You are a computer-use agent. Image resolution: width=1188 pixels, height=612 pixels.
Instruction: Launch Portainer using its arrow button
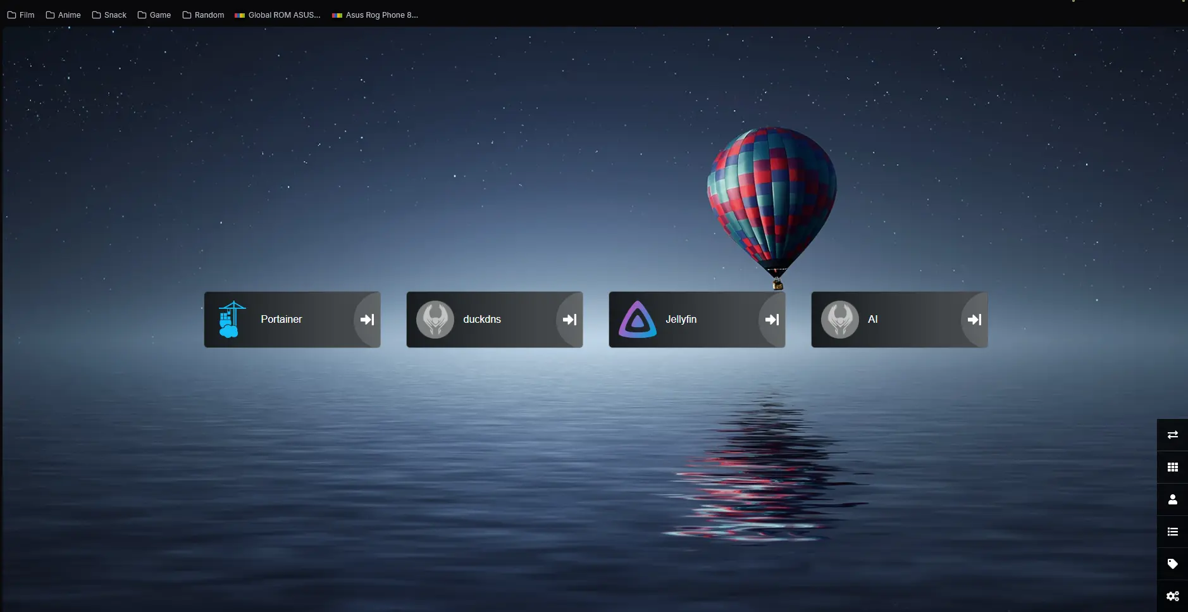[368, 320]
